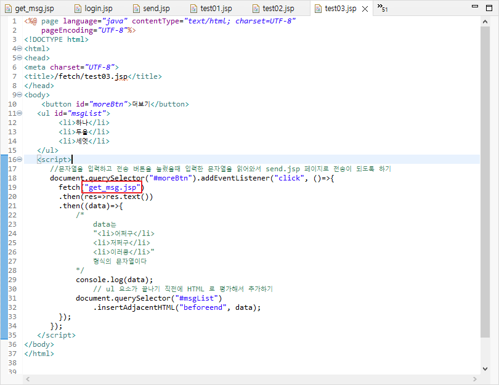The width and height of the screenshot is (499, 385).
Task: Switch to the send.jsp editor tab
Action: (x=151, y=9)
